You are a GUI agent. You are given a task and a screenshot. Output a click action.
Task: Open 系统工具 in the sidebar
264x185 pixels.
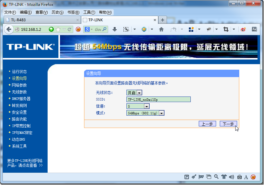pos(19,146)
